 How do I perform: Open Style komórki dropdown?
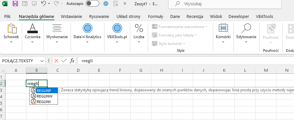(x=168, y=44)
